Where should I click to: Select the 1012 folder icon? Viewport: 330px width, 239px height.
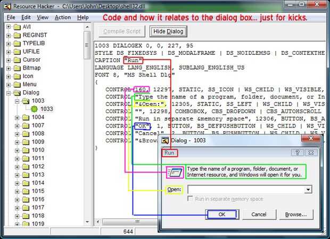pyautogui.click(x=26, y=167)
